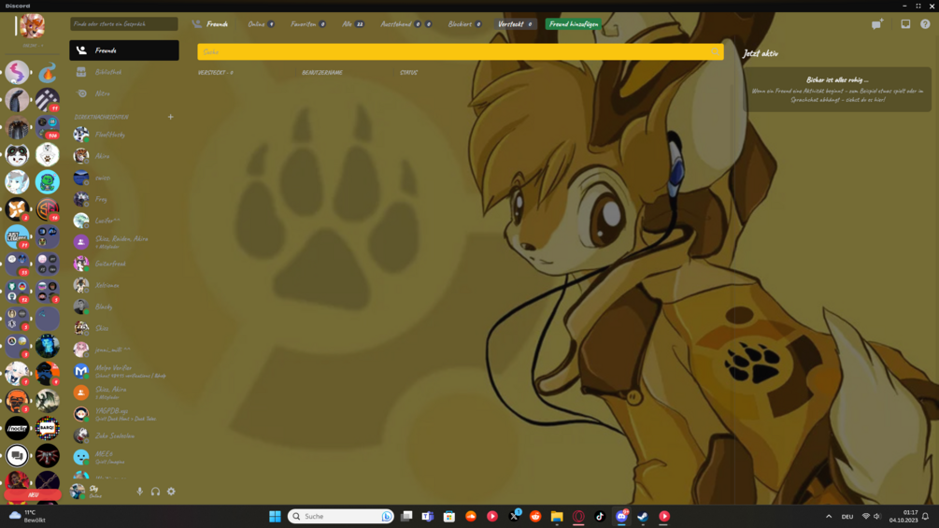Open File Explorer from the taskbar

[x=557, y=516]
